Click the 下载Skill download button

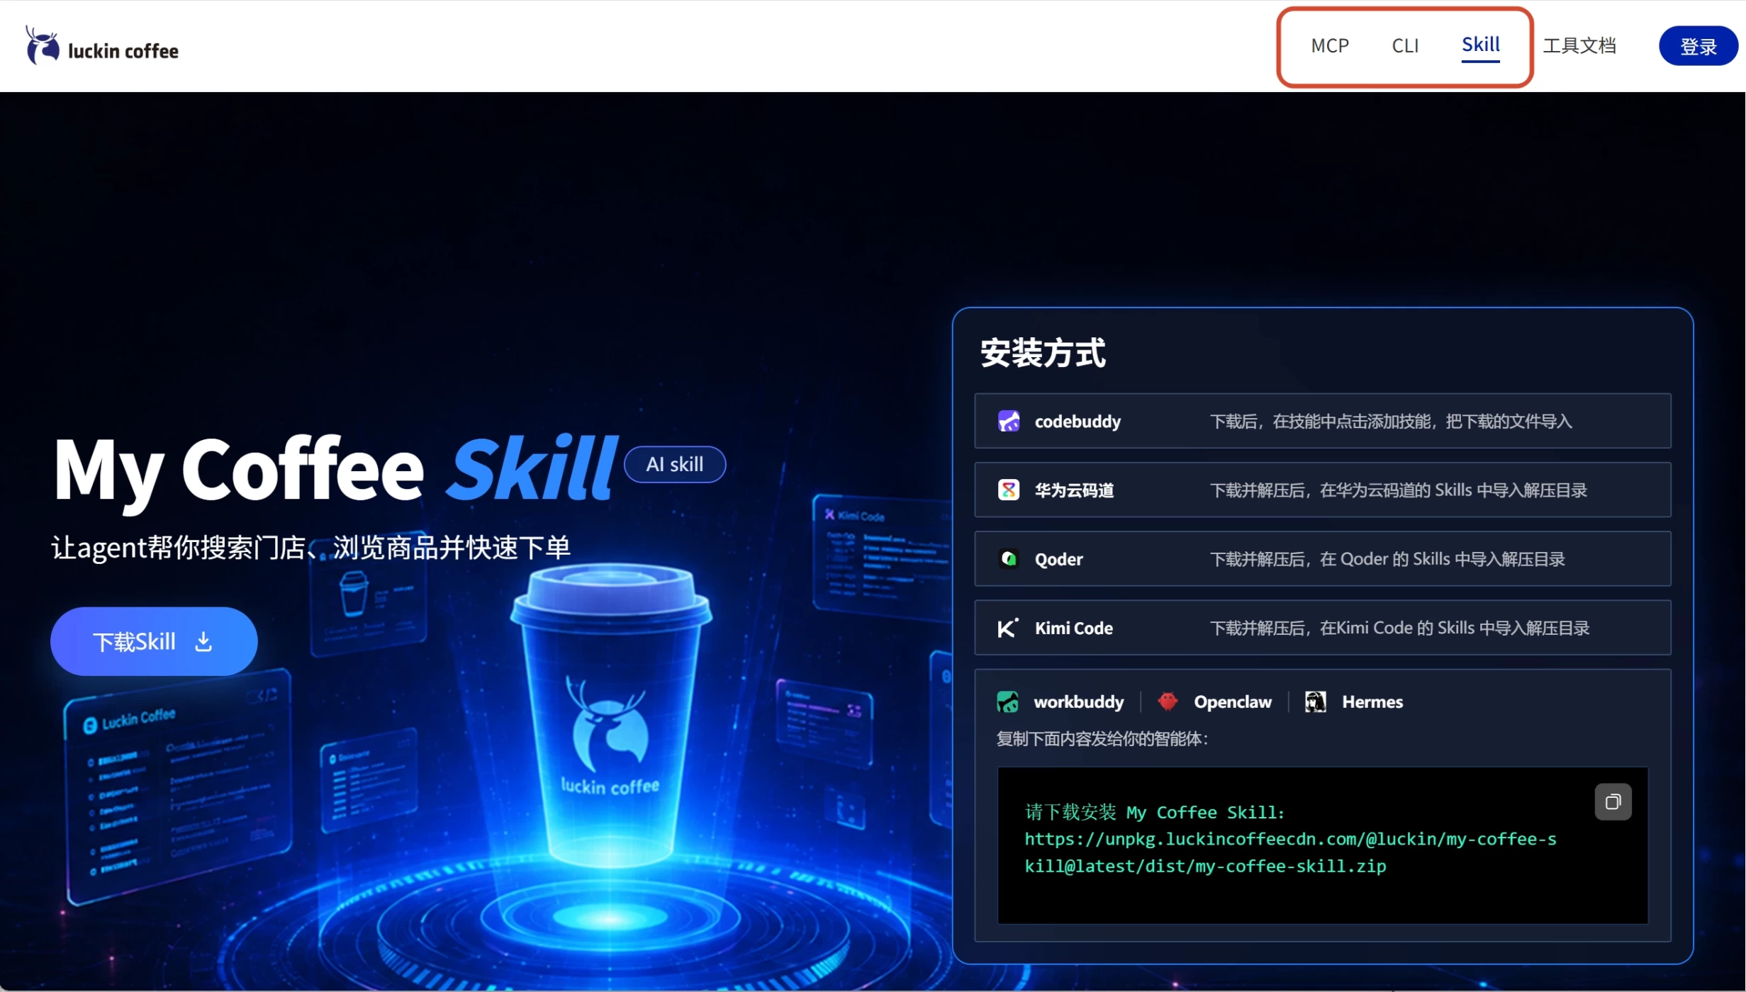pos(154,641)
